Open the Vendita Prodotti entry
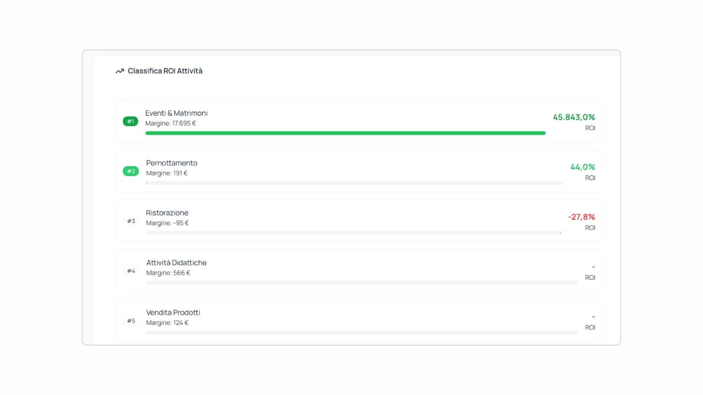 173,313
